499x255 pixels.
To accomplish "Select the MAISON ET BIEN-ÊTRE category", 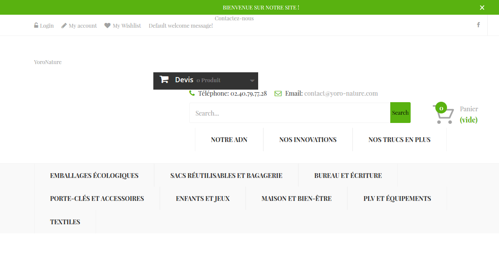I will pyautogui.click(x=297, y=198).
